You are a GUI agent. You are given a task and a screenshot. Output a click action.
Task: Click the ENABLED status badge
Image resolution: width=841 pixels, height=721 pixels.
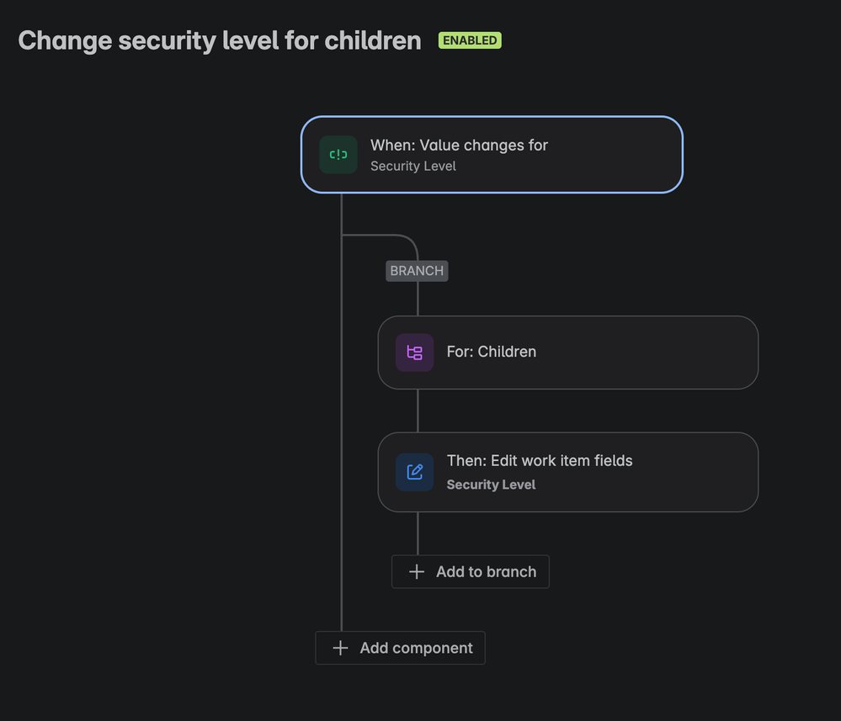470,40
